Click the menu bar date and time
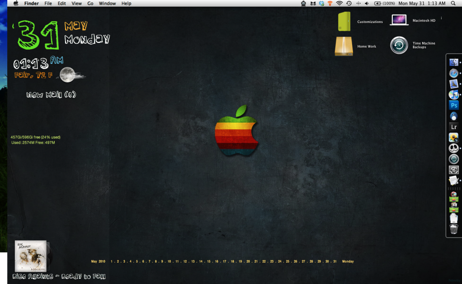462x284 pixels. tap(422, 4)
